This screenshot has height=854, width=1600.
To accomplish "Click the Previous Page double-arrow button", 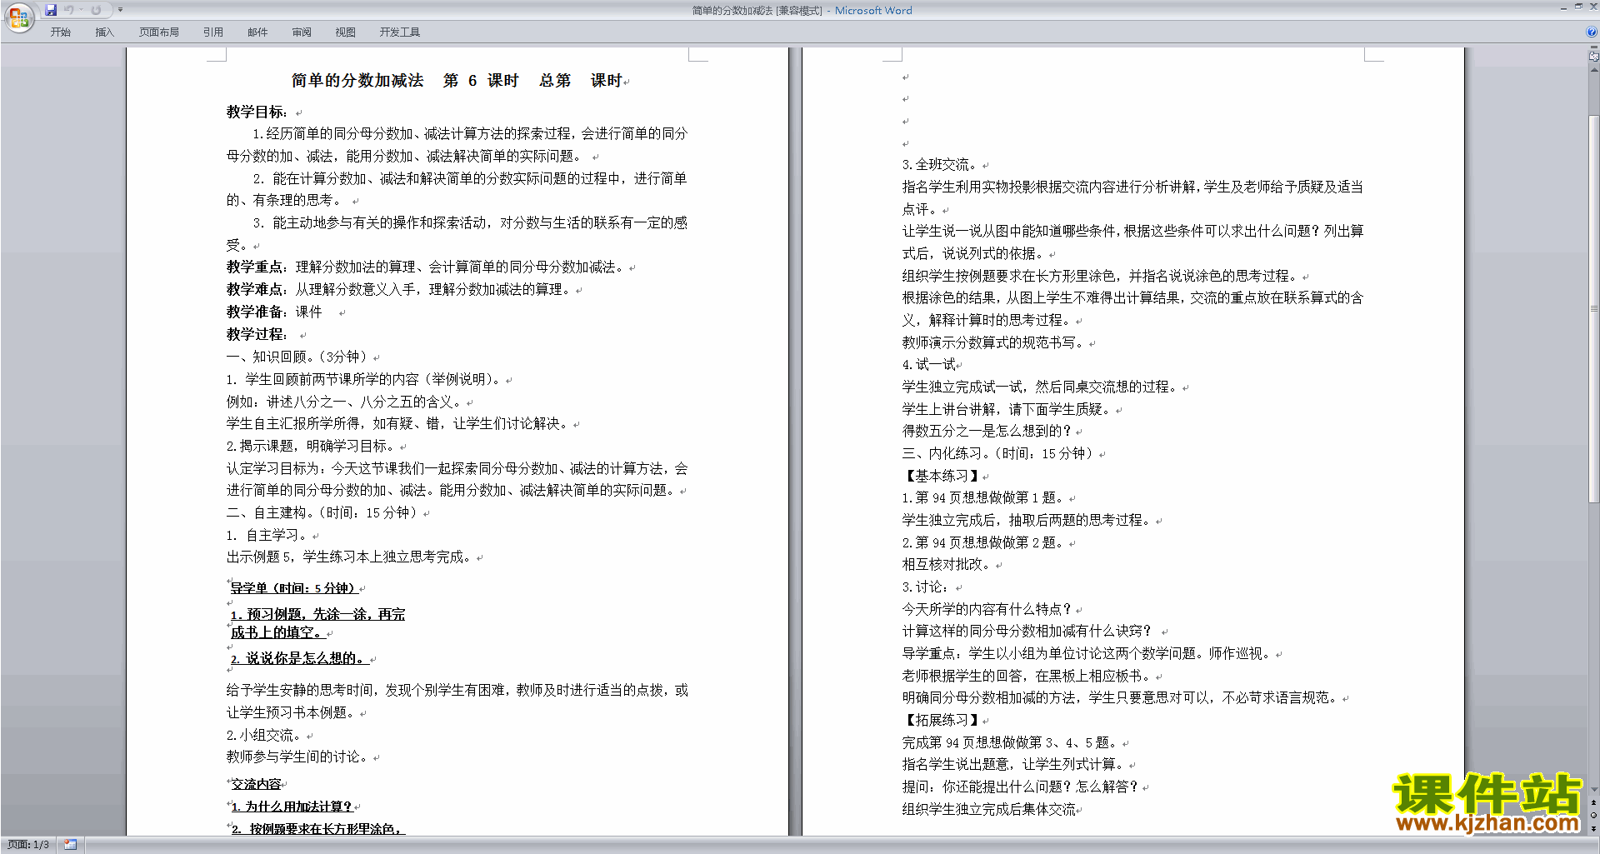I will pos(1593,802).
